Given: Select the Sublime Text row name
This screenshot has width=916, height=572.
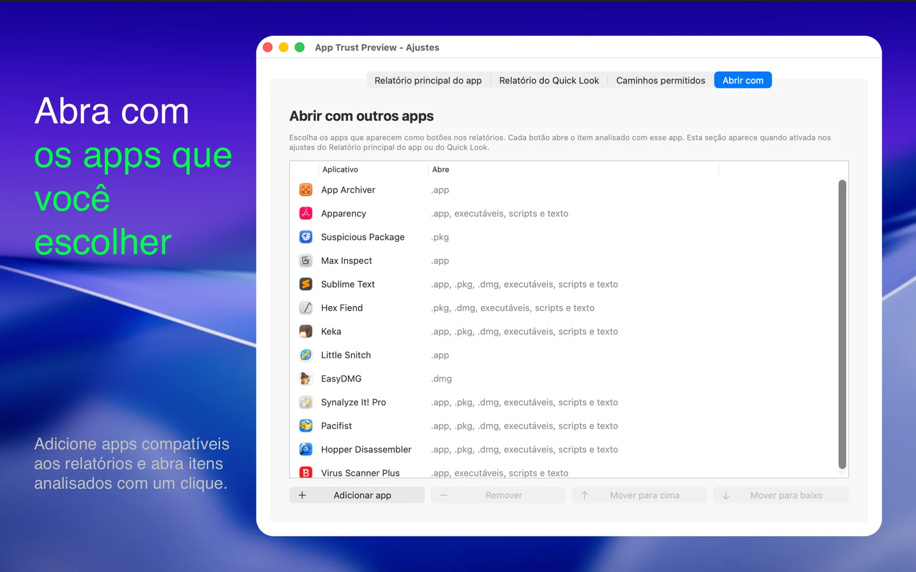Looking at the screenshot, I should 348,284.
